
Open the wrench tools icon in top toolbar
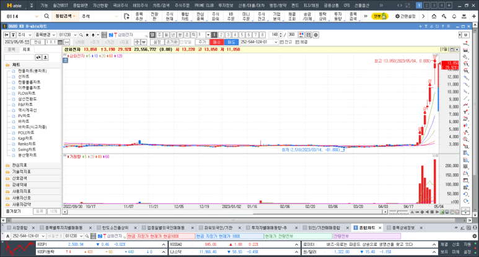pyautogui.click(x=444, y=16)
